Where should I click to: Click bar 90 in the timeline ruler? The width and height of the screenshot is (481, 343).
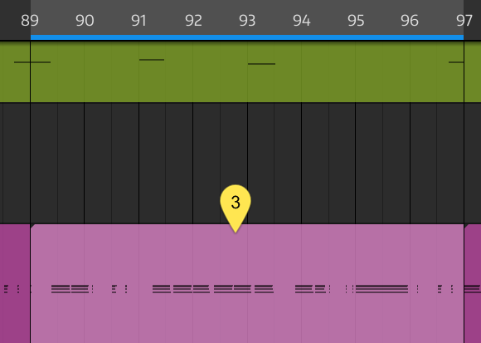[85, 21]
